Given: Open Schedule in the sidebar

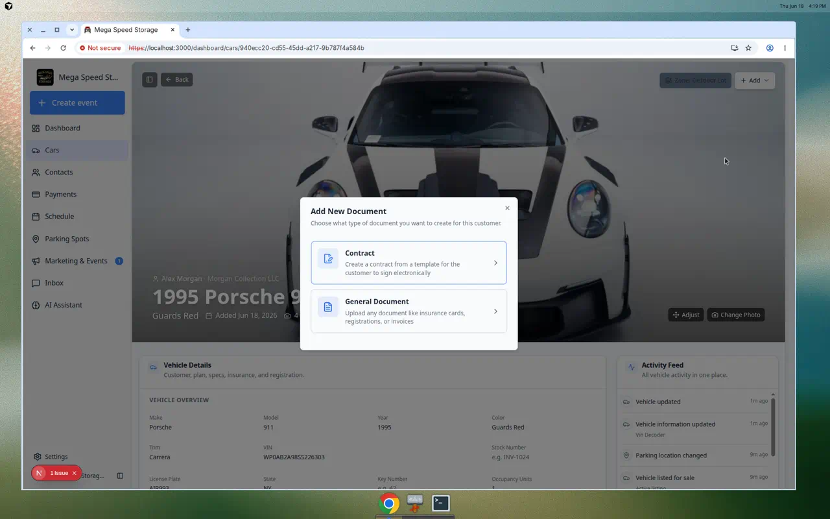Looking at the screenshot, I should point(77,216).
